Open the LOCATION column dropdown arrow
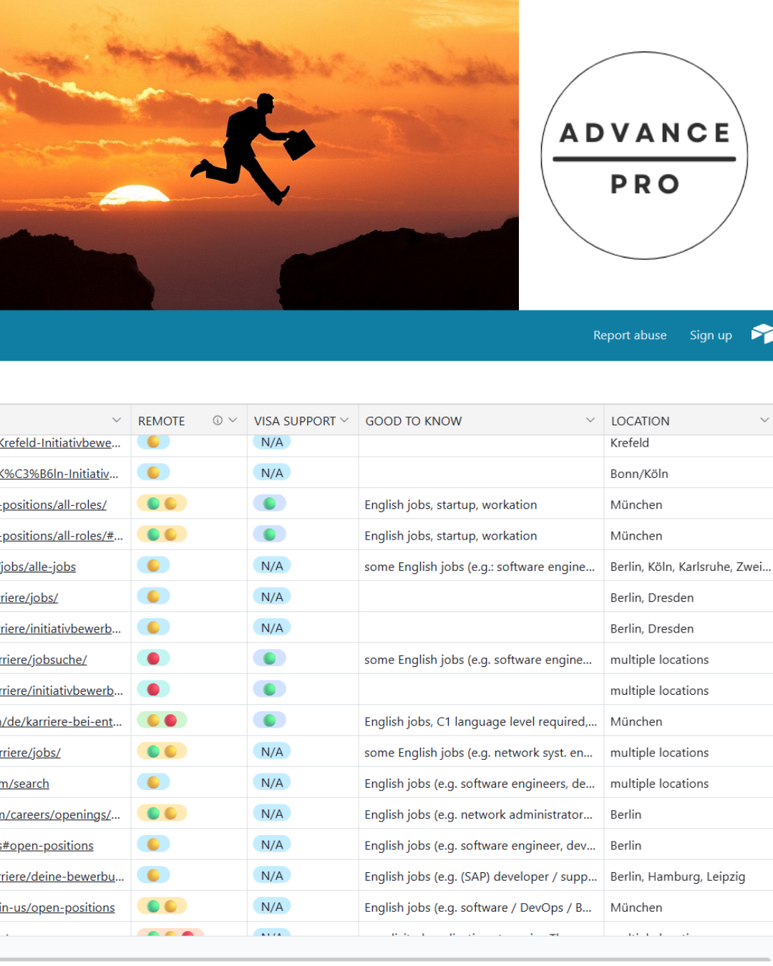Viewport: 773px width, 966px height. pyautogui.click(x=764, y=421)
